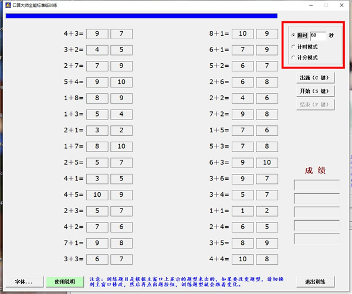Choose answer 6 for 1+5=
The width and height of the screenshot is (352, 294).
(267, 131)
